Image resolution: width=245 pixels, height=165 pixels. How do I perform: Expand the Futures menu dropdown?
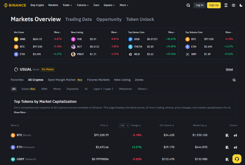83,5
